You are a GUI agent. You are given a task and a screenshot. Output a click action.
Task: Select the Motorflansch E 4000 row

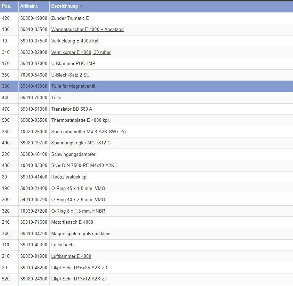72,222
